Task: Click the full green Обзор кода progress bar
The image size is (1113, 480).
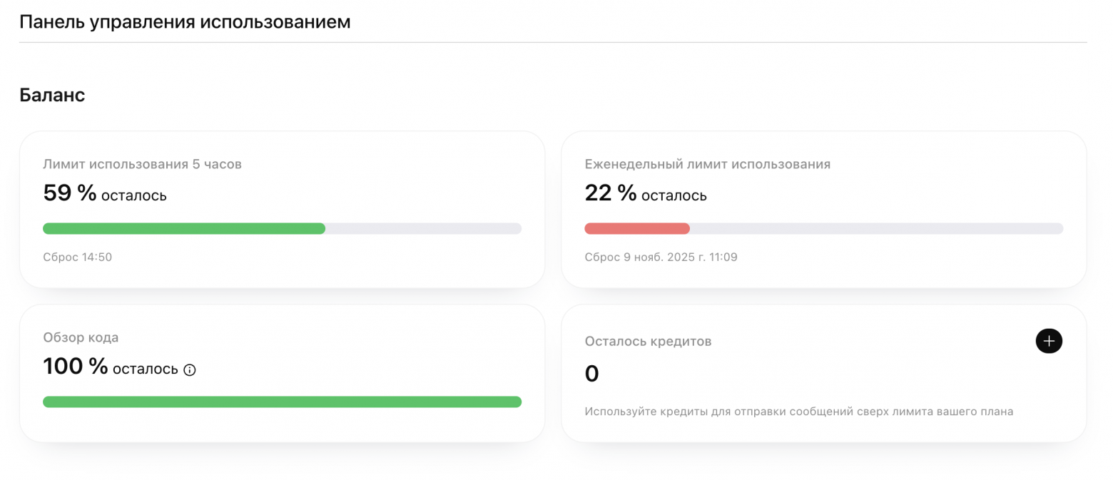Action: (x=282, y=402)
